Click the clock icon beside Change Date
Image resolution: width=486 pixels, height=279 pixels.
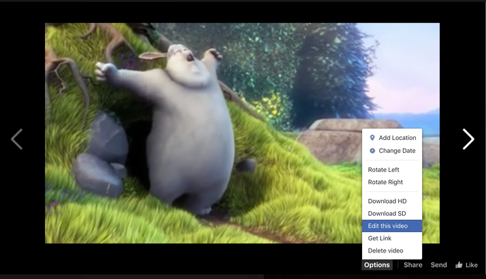(x=372, y=151)
